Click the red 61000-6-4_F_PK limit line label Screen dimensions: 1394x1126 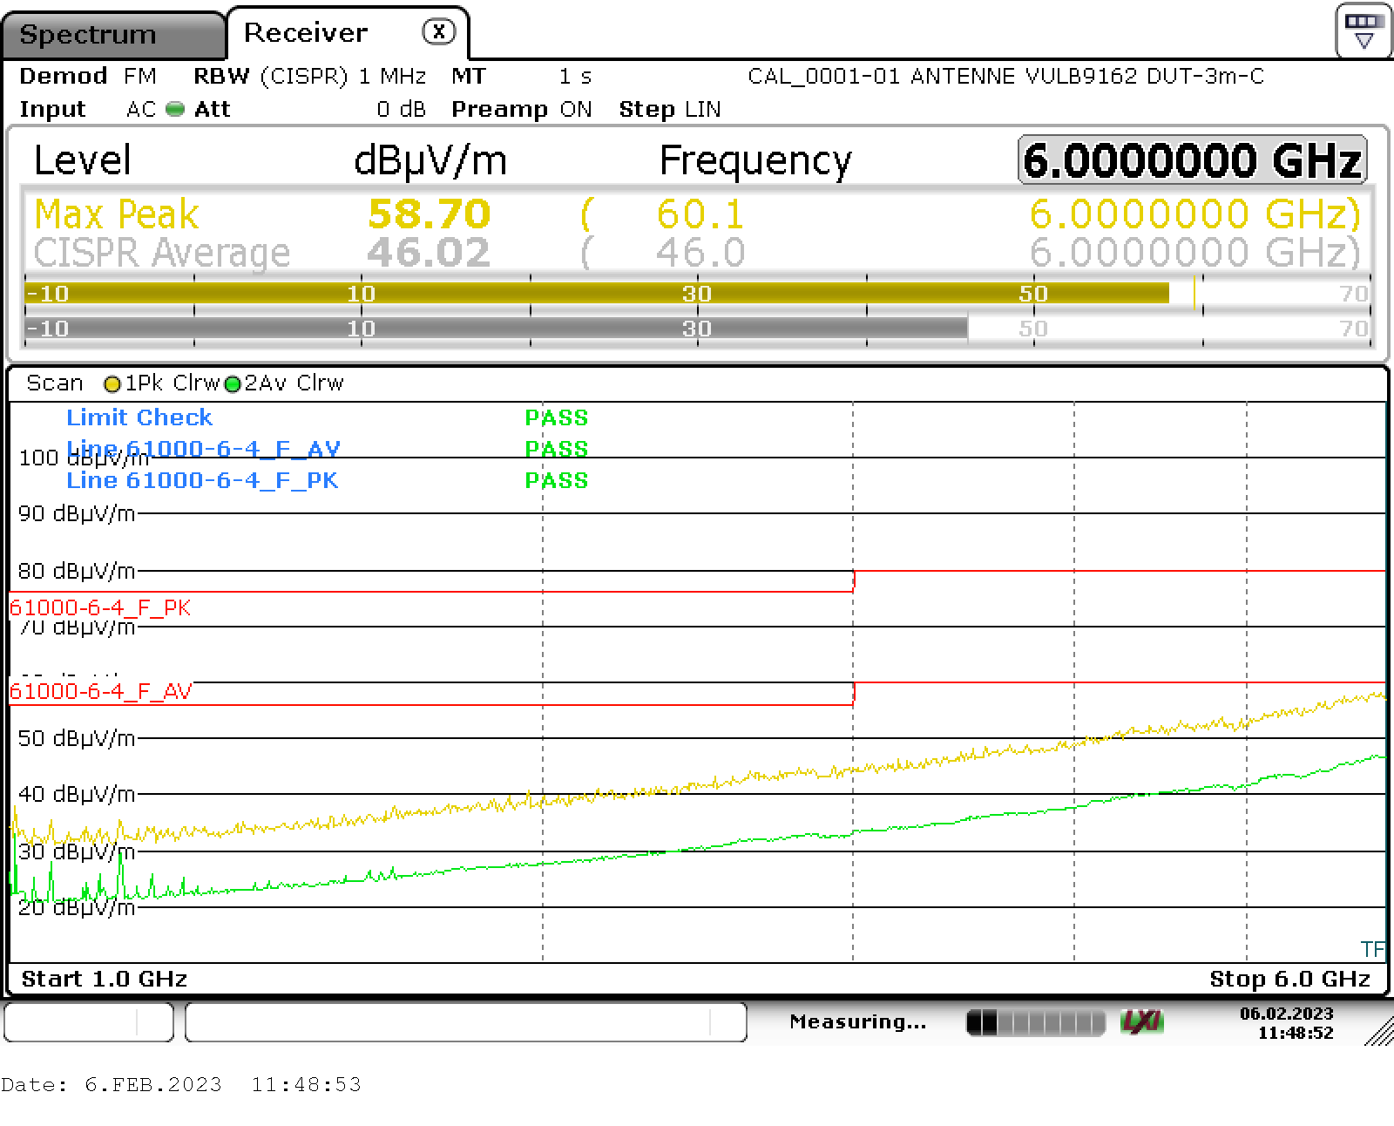(x=100, y=607)
